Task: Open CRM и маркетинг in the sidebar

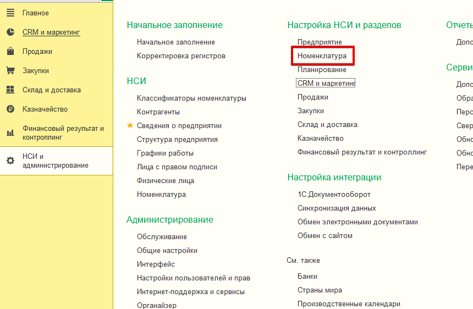Action: (x=51, y=32)
